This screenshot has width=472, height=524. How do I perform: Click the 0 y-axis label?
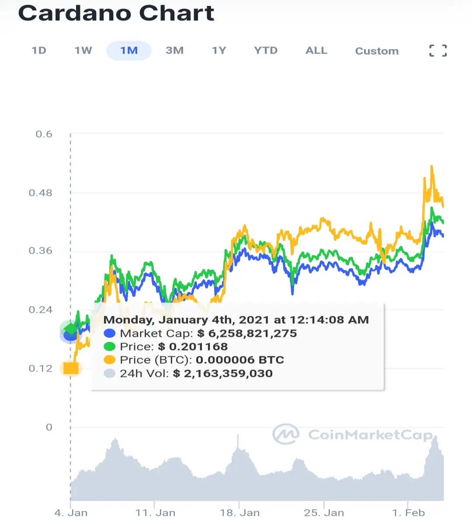[x=49, y=427]
